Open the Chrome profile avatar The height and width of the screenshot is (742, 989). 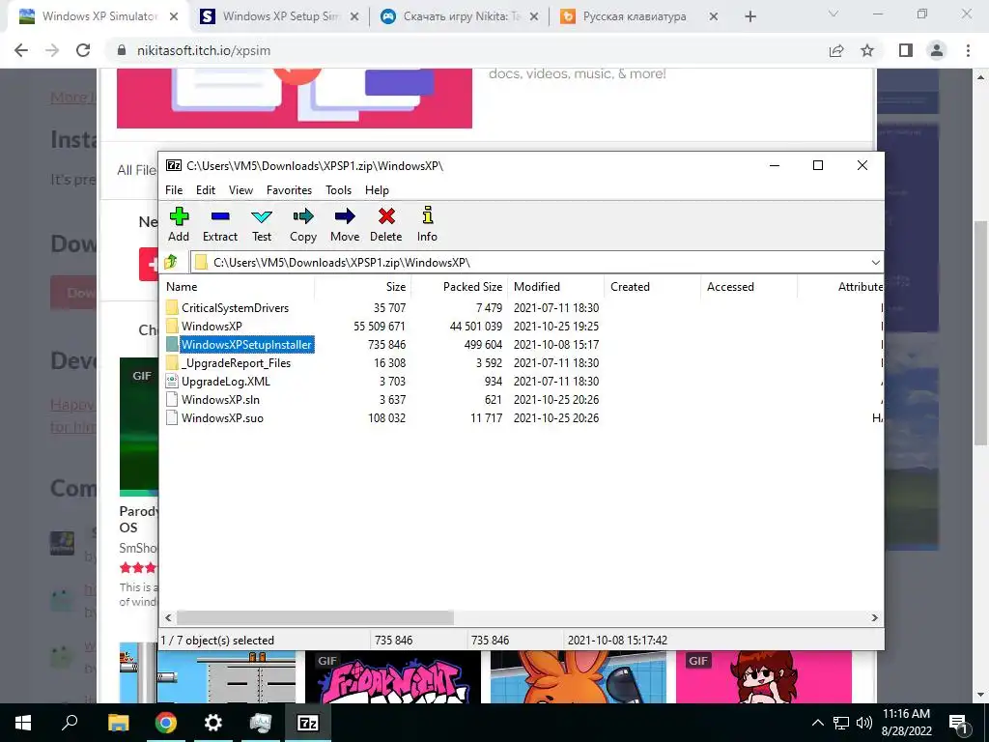(x=937, y=50)
